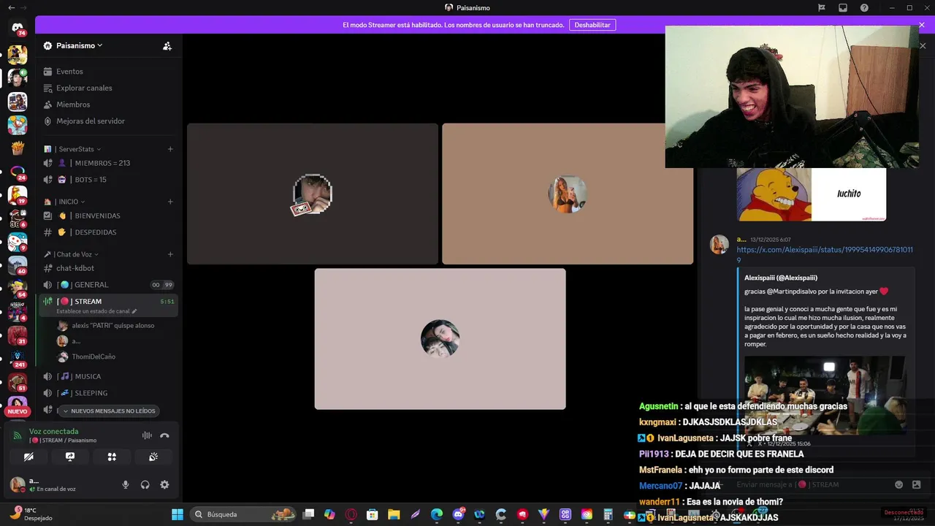Focus the top-right participant video tile

coord(568,194)
